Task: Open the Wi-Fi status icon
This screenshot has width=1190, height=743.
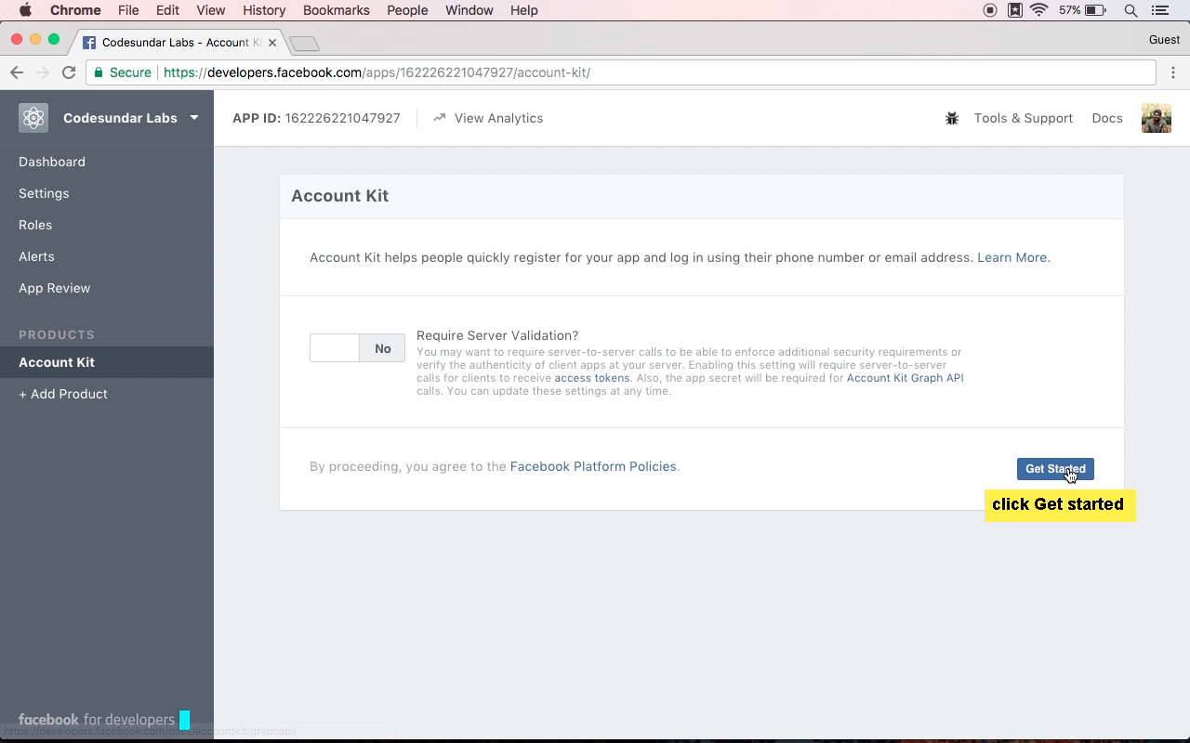Action: [x=1039, y=10]
